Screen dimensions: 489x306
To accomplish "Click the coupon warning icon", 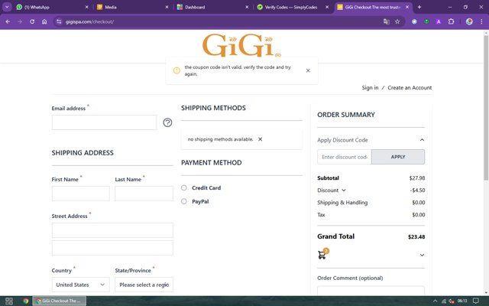I will [176, 70].
